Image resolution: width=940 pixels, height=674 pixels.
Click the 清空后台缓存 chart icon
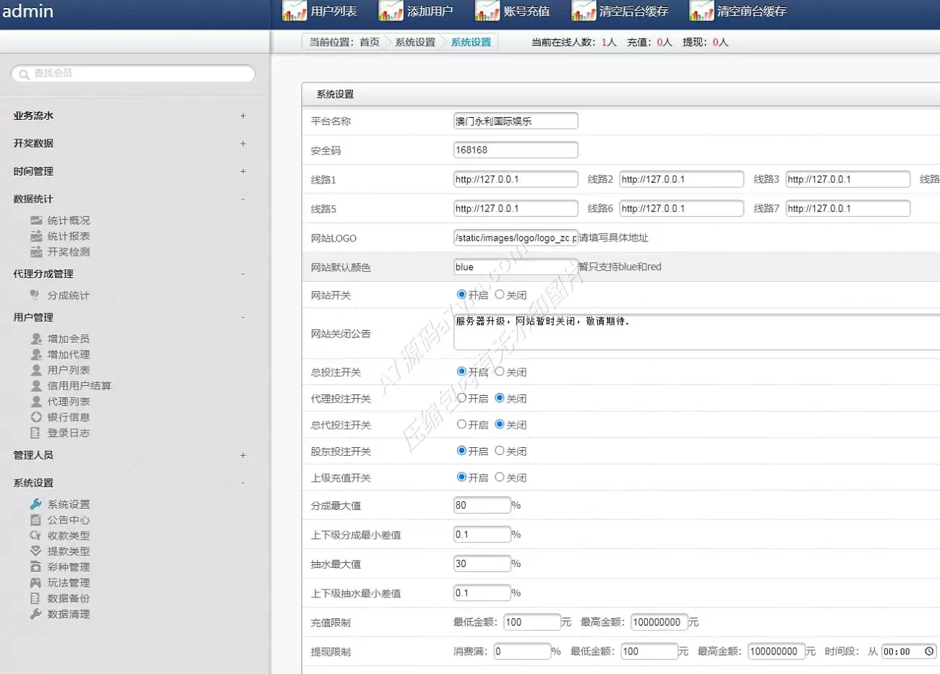coord(584,11)
